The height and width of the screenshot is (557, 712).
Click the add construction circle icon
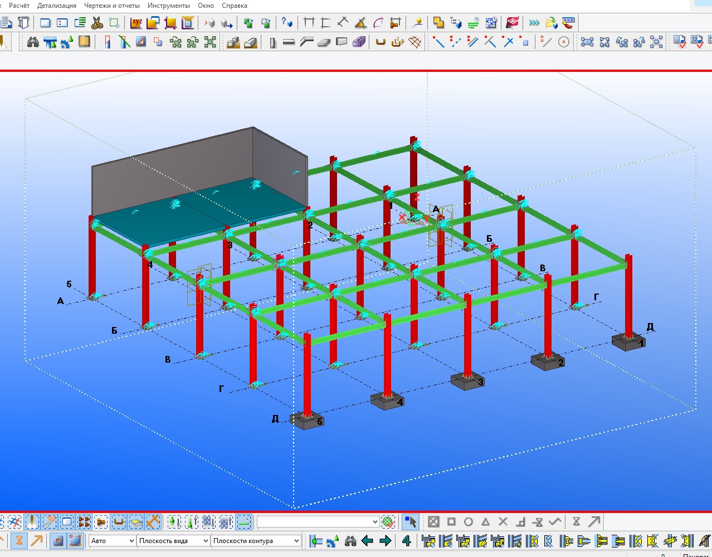(x=564, y=42)
